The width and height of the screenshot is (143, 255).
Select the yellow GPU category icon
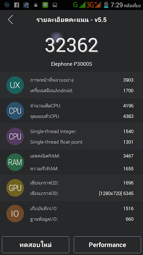point(15,188)
